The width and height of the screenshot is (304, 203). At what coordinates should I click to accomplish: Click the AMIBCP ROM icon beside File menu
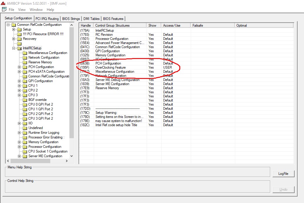click(x=4, y=9)
